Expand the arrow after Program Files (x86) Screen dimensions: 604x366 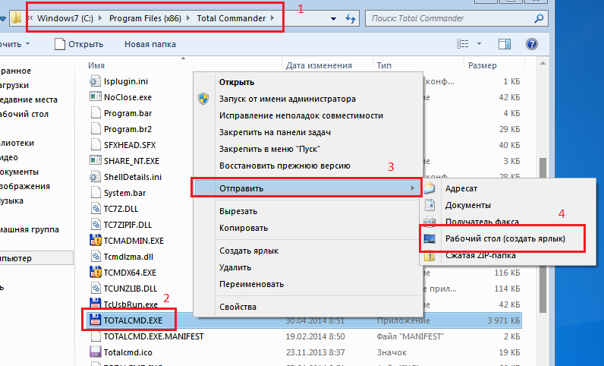(188, 17)
